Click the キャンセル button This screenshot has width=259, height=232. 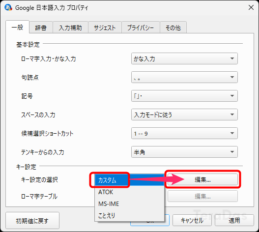[x=192, y=220]
